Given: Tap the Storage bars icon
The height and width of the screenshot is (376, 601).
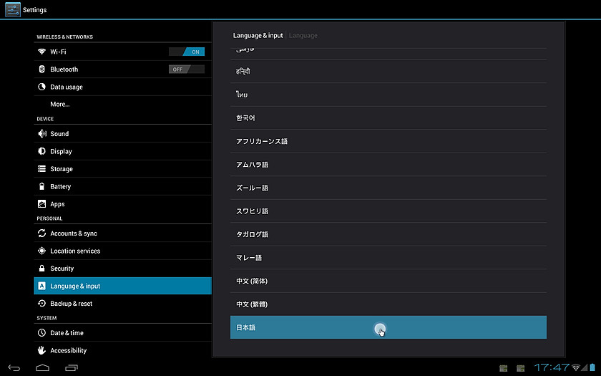Looking at the screenshot, I should (x=41, y=169).
